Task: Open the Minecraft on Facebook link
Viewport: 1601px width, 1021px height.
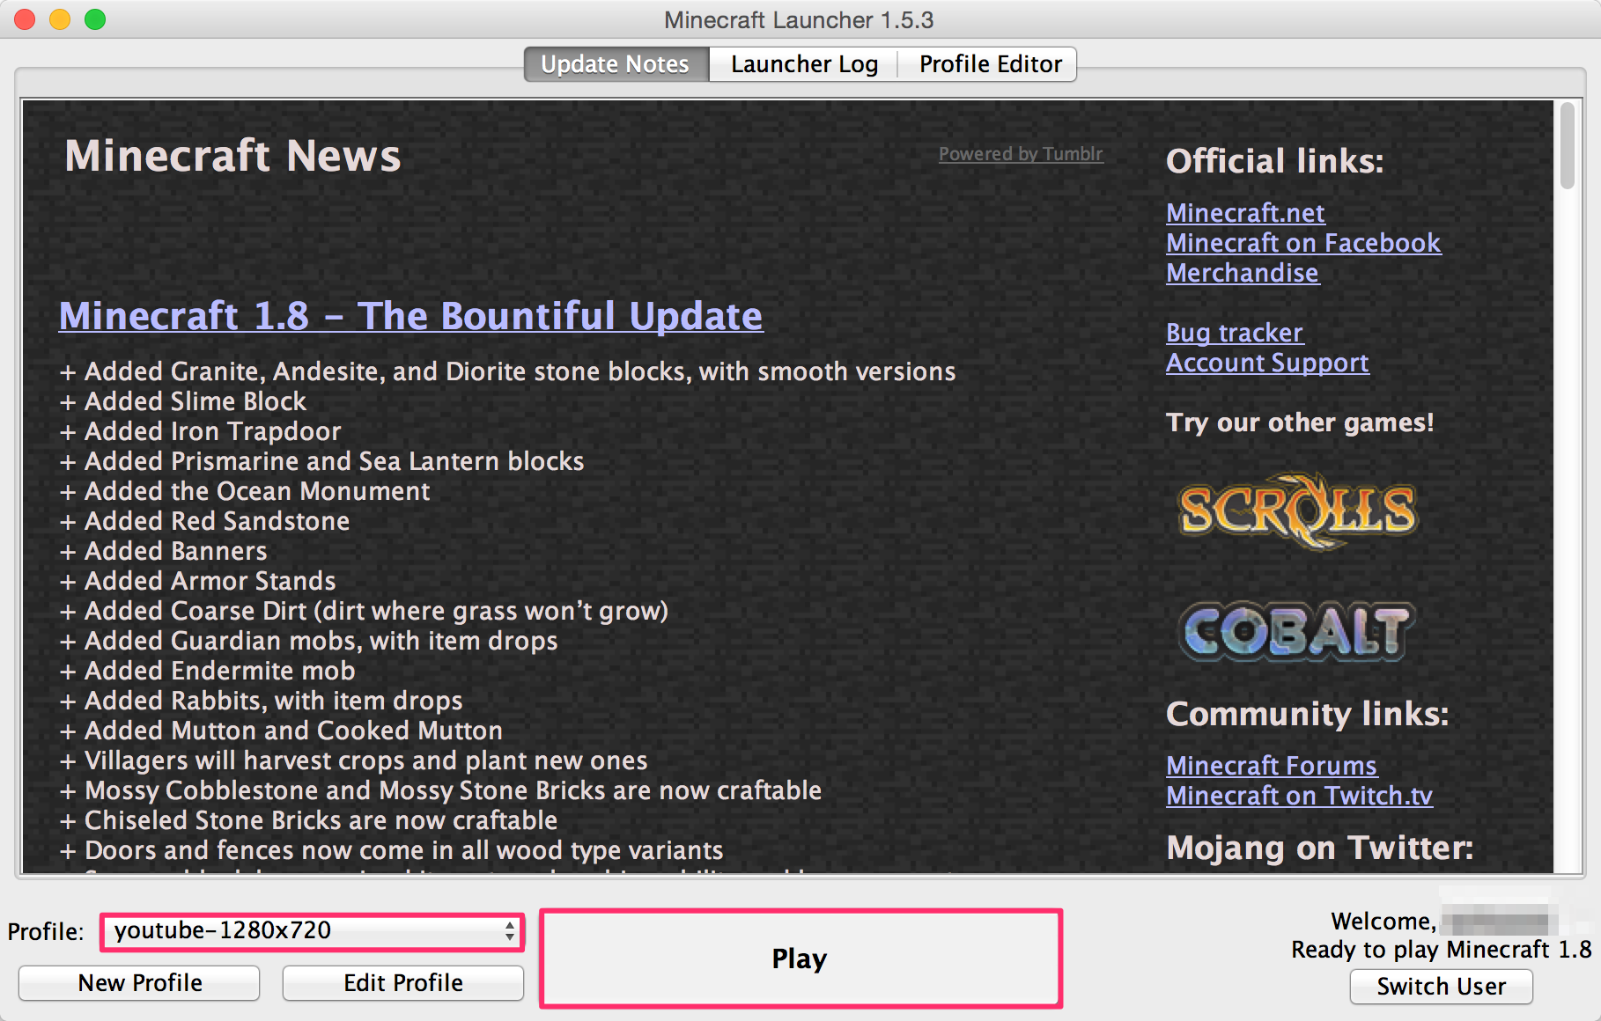Action: [x=1303, y=243]
